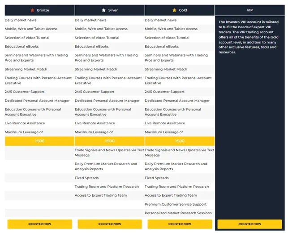Select Fixed Spreads in the Silver column

(x=87, y=178)
